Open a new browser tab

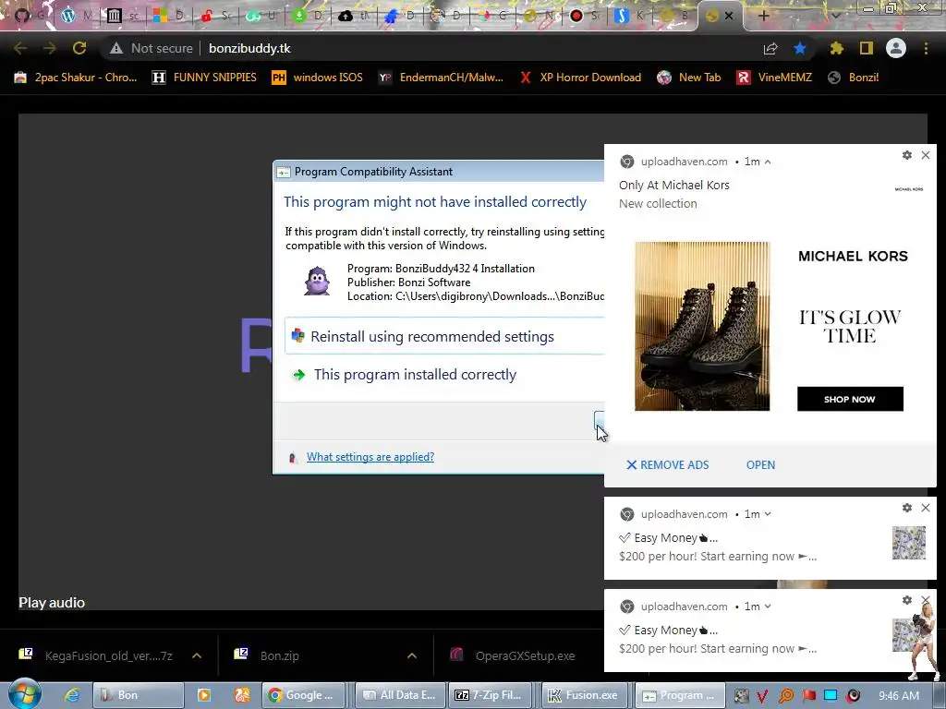click(763, 16)
